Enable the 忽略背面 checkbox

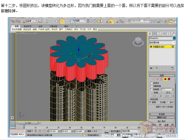(151, 86)
